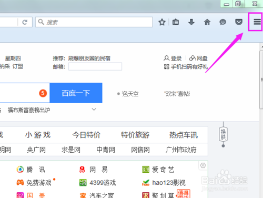This screenshot has width=263, height=198.
Task: Select the 特价旅游 tab
Action: 135,135
